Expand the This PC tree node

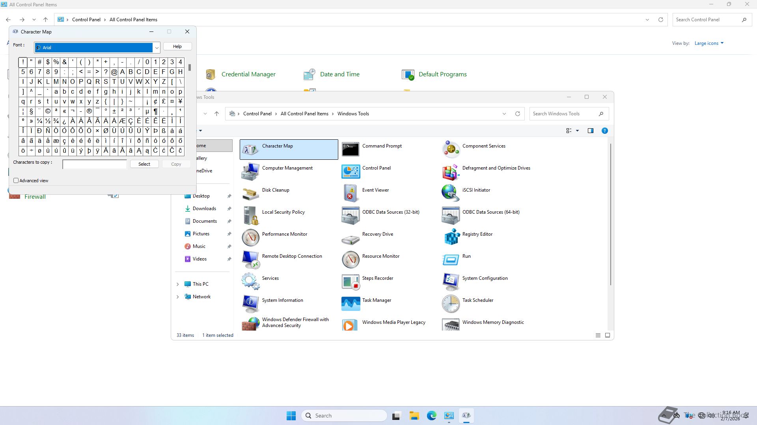177,284
